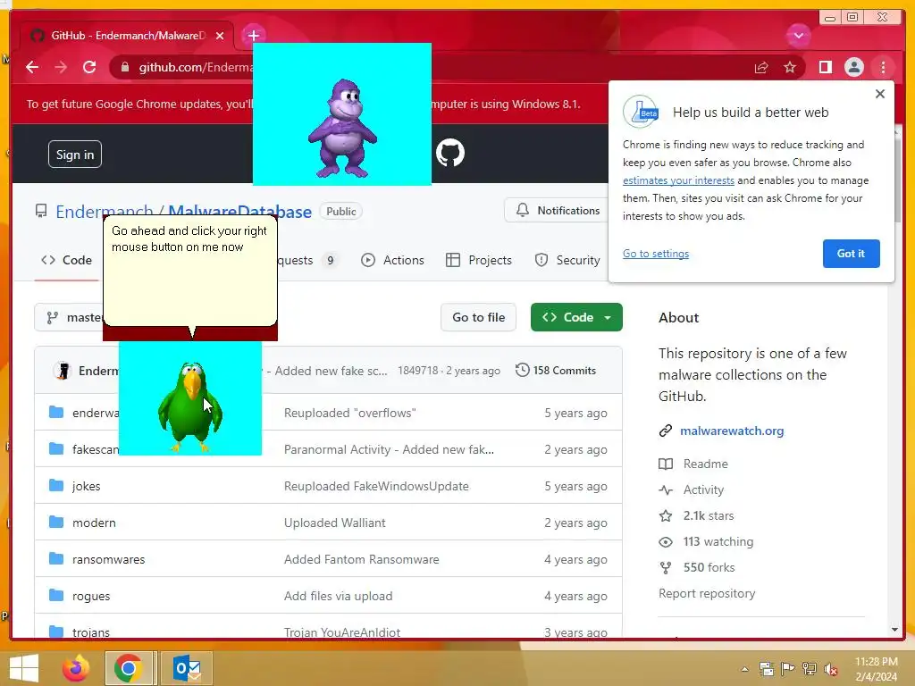Open the Activity link in About
Viewport: 915px width, 686px height.
[703, 490]
